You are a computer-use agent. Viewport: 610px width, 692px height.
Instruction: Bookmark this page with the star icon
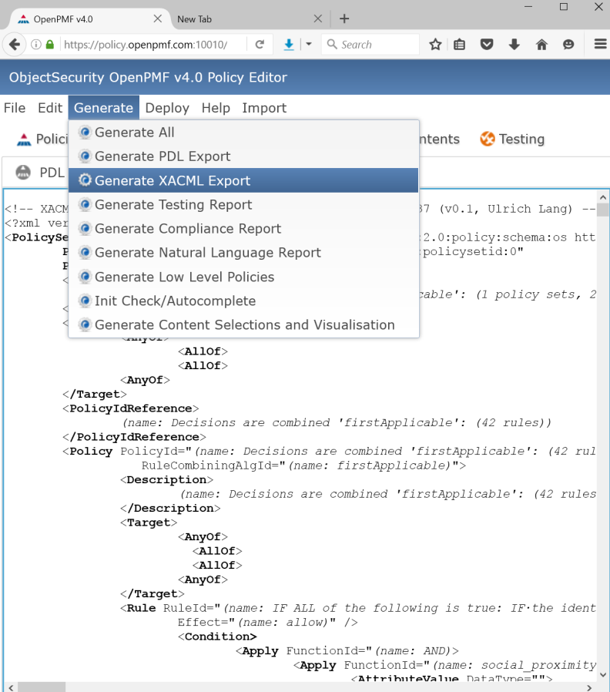click(x=435, y=44)
